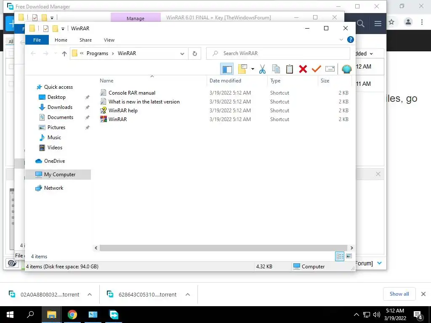Open Chrome three-dot menu

click(x=422, y=22)
